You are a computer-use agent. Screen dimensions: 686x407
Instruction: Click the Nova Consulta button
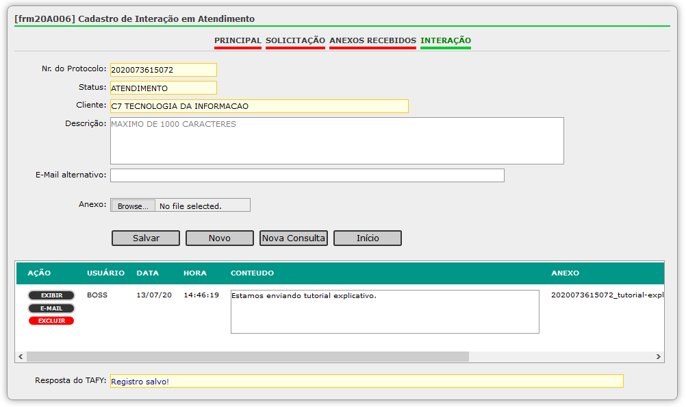pyautogui.click(x=294, y=238)
